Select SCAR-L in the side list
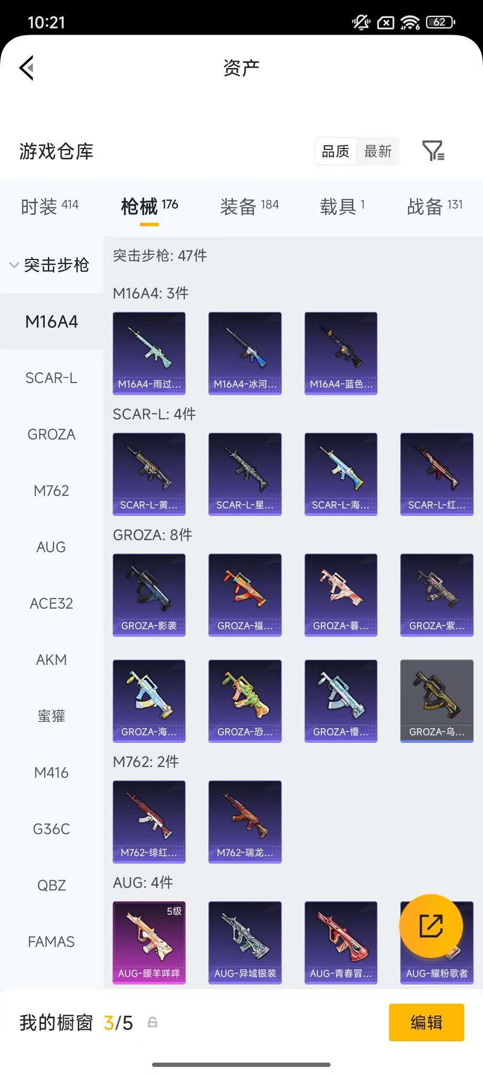 [x=52, y=378]
